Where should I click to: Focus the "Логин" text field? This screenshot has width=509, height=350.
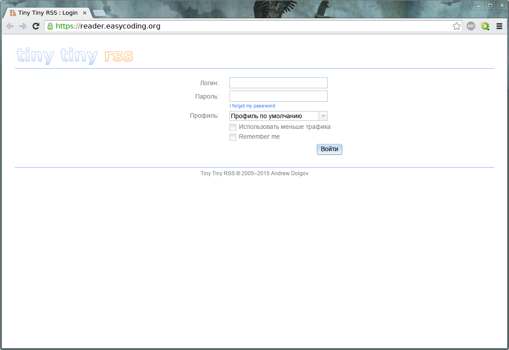278,83
